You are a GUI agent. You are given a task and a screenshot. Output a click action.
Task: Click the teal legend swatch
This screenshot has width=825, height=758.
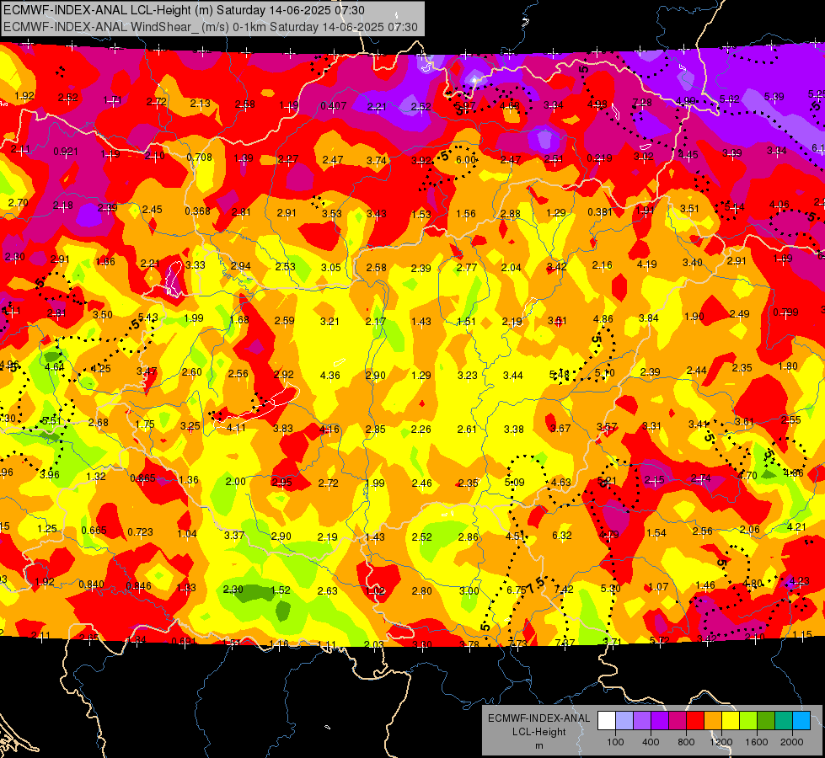tap(784, 721)
